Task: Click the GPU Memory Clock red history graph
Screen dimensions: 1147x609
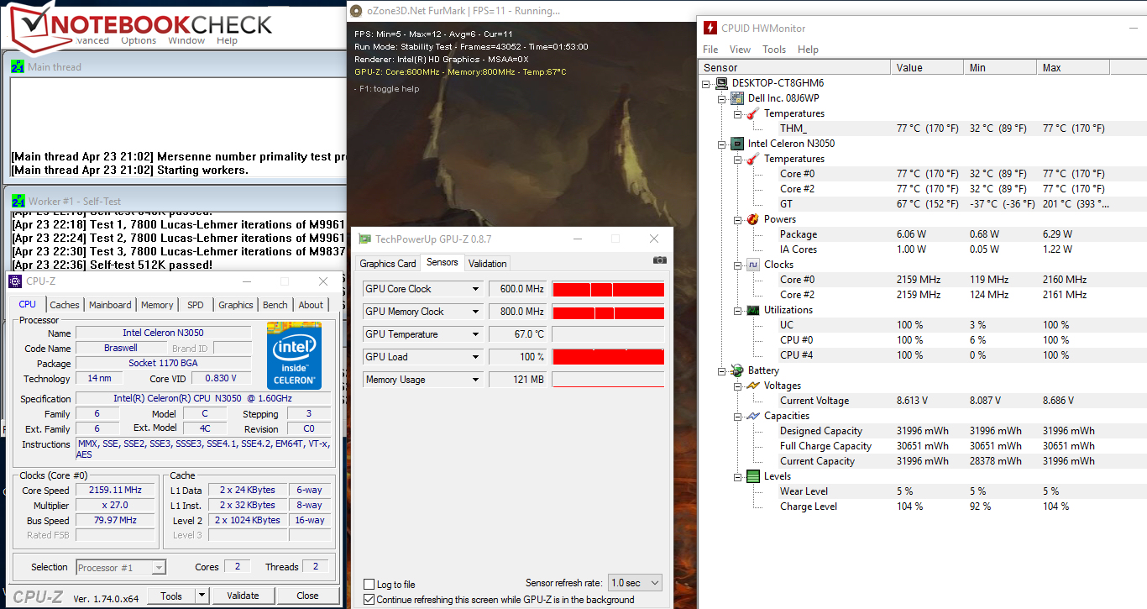Action: click(608, 312)
